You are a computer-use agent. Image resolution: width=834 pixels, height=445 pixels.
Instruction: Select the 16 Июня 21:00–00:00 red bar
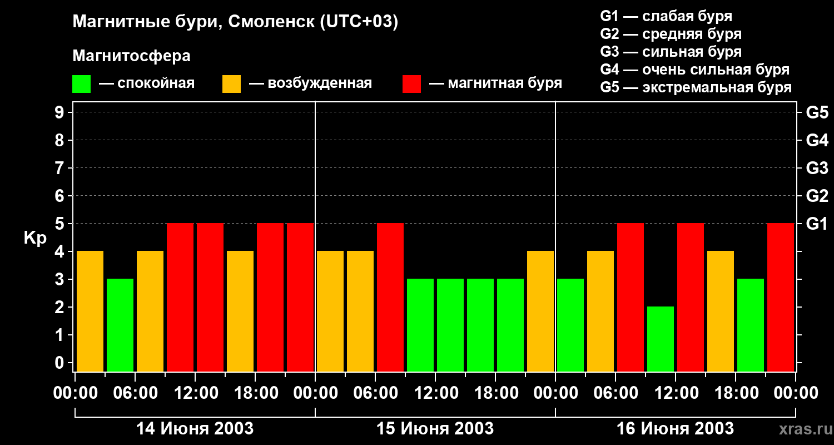click(781, 297)
